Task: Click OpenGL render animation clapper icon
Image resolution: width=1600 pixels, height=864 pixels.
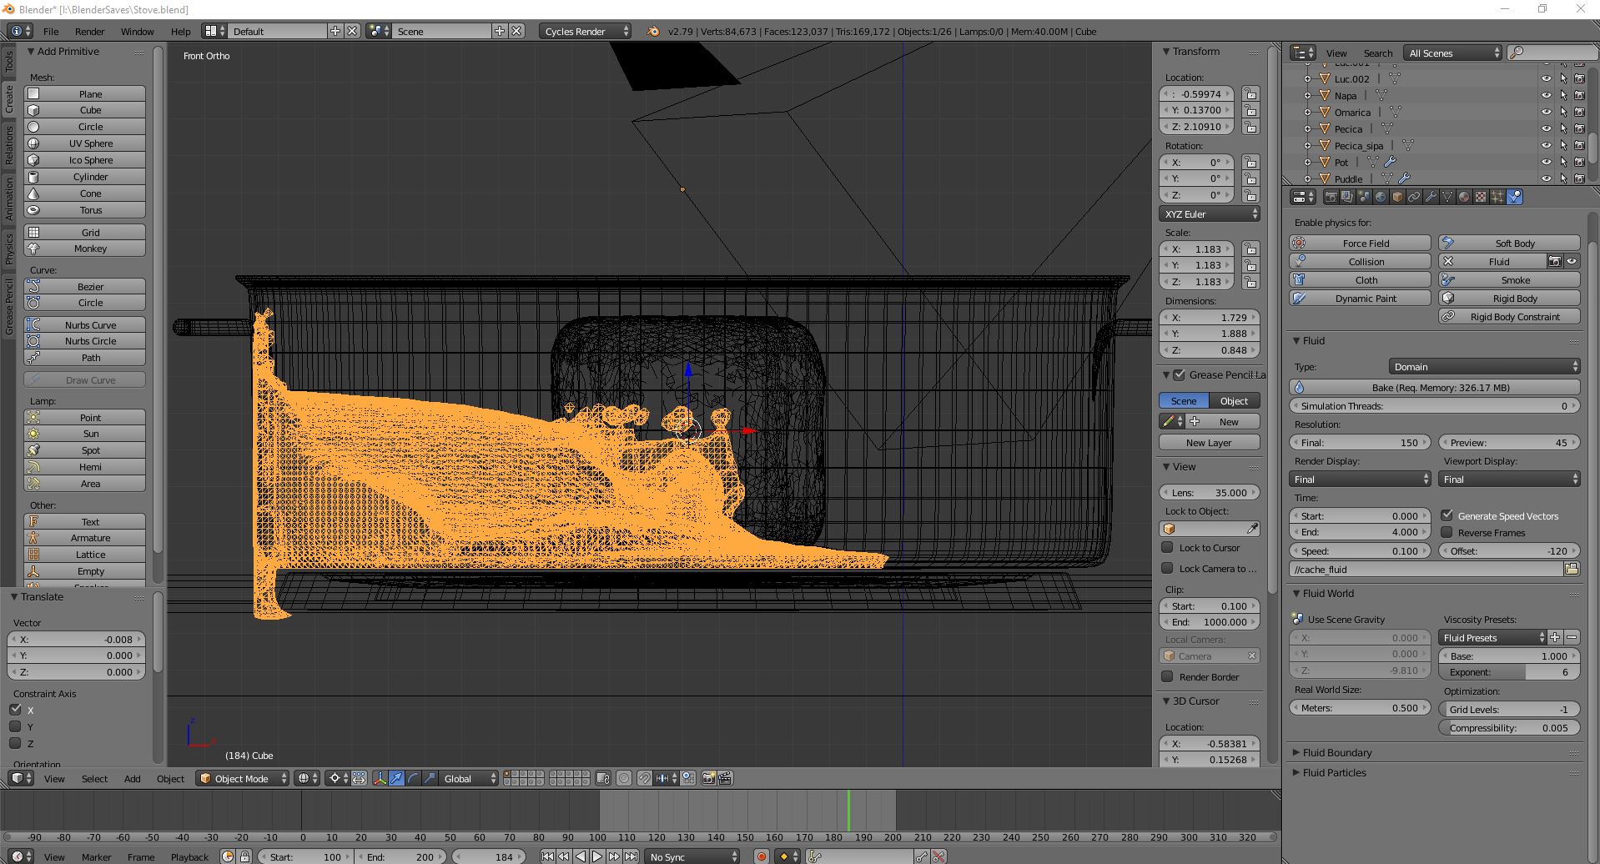Action: [x=725, y=778]
